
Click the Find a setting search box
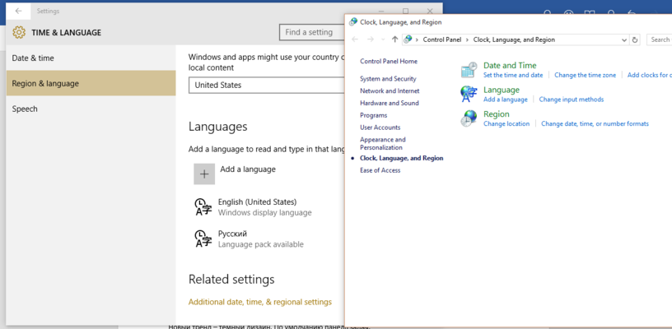[312, 32]
